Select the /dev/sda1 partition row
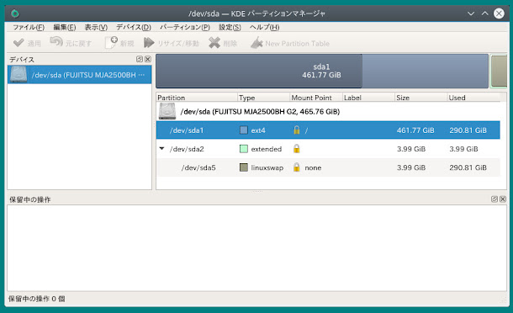513x313 pixels. click(x=328, y=130)
